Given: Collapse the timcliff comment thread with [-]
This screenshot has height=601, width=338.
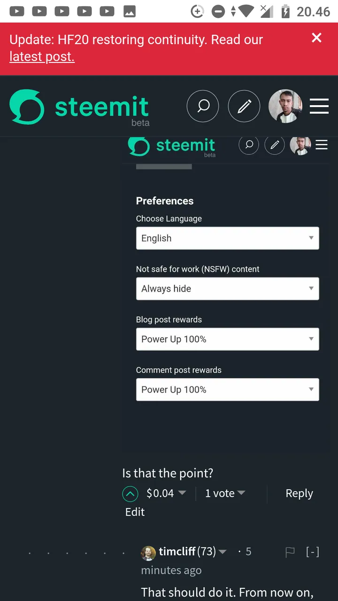Looking at the screenshot, I should point(313,552).
